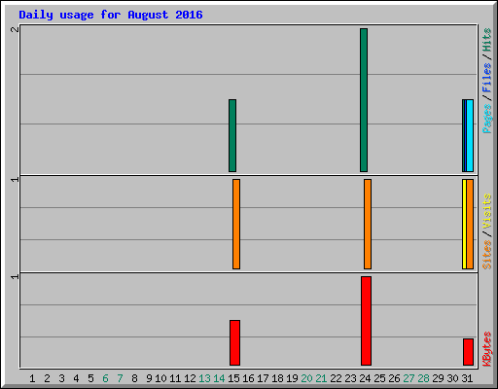Click day label 22 on the x-axis
498x389 pixels.
336,378
